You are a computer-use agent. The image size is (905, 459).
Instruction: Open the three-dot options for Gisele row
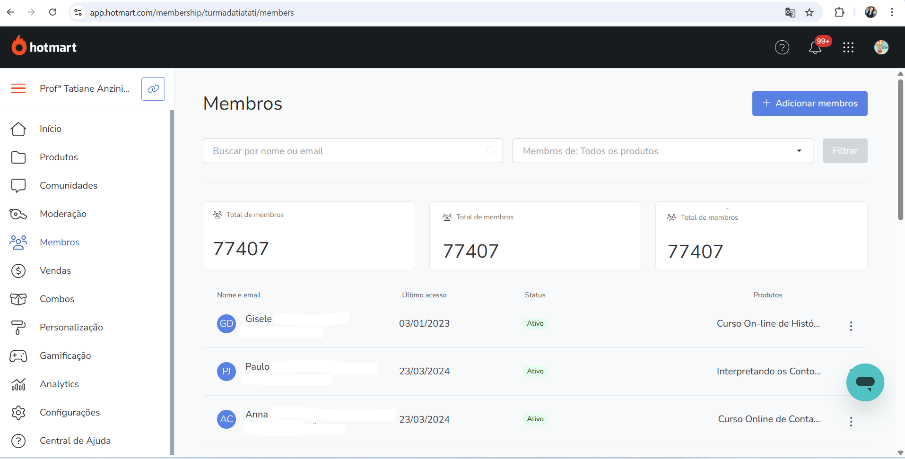851,326
